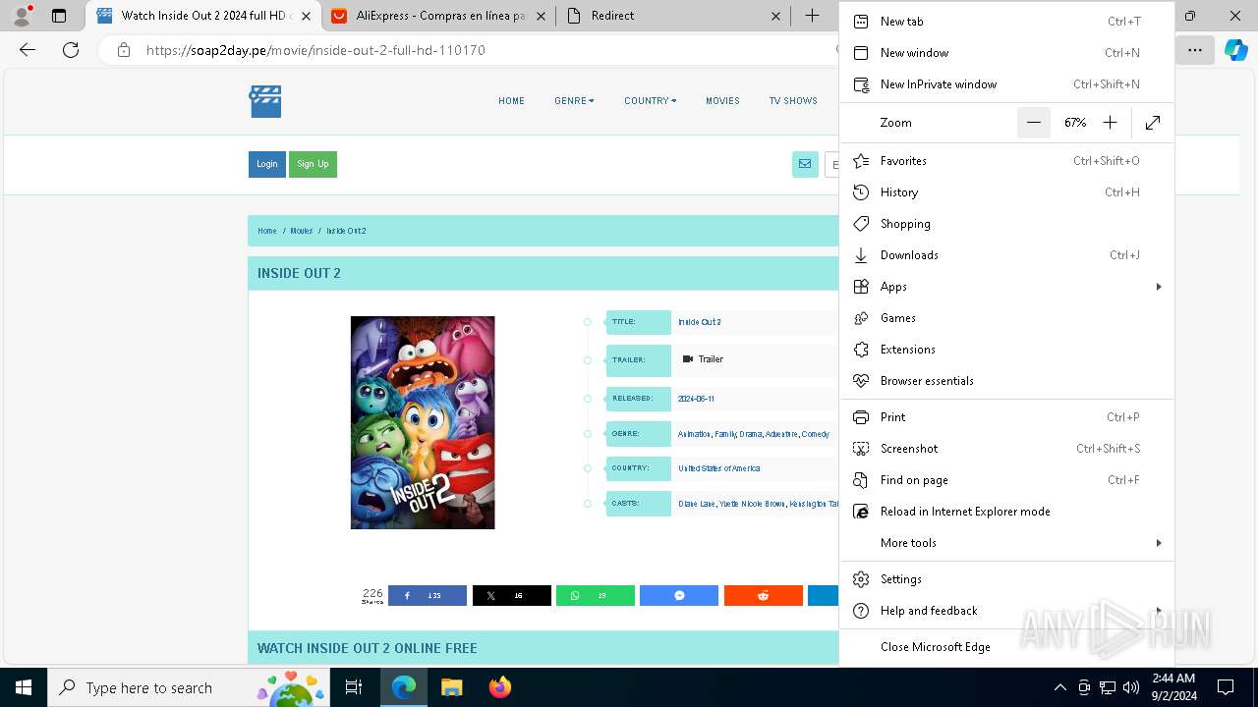Image resolution: width=1258 pixels, height=707 pixels.
Task: Decrease zoom with minus button
Action: [1034, 123]
